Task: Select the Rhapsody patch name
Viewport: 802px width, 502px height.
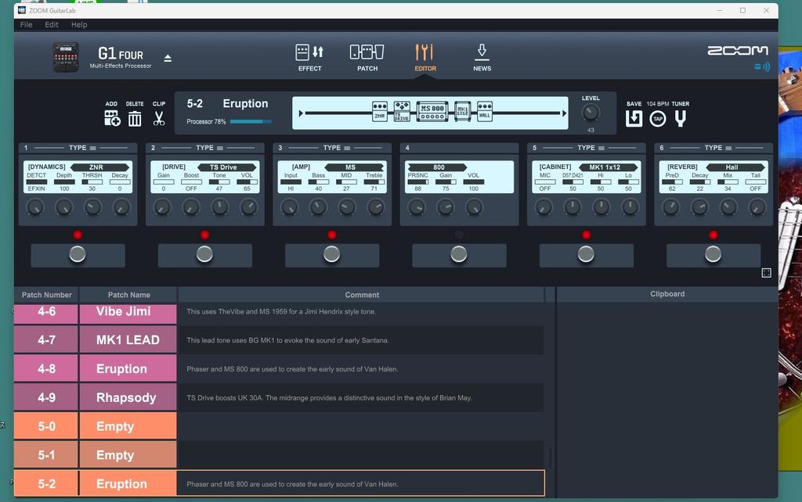Action: [x=128, y=397]
